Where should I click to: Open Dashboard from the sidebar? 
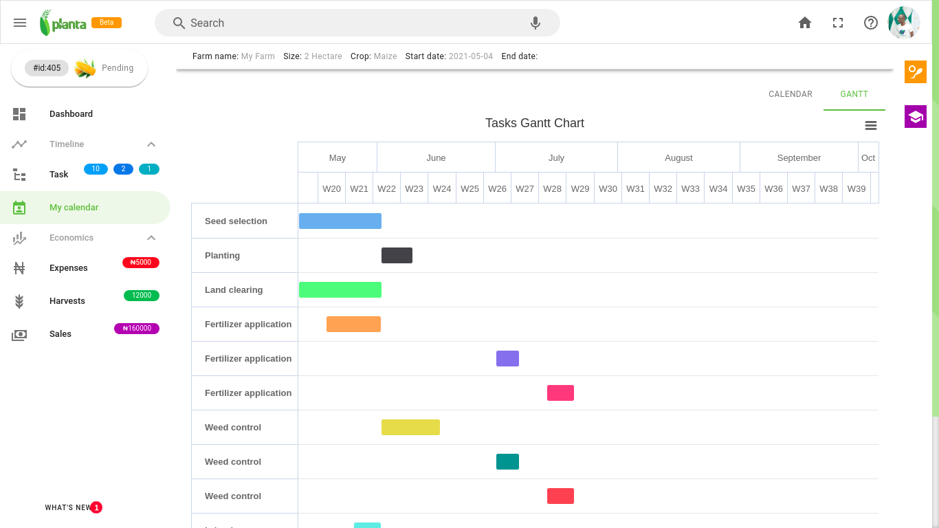(x=71, y=114)
